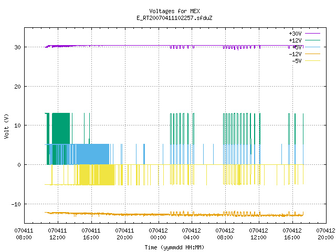
Task: Click the x-axis tick '070411 08:00'
Action: 24,234
